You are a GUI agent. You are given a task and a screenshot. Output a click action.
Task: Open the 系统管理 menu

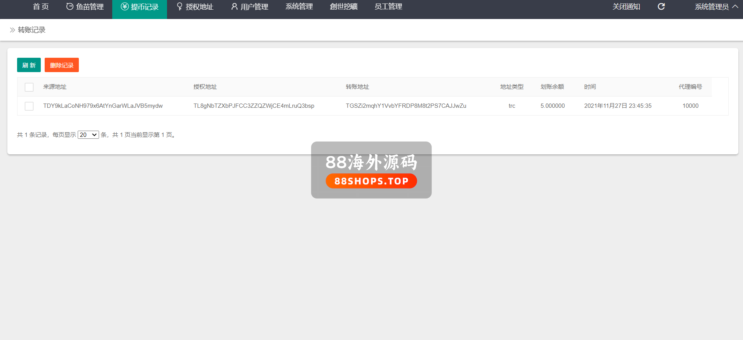click(x=299, y=7)
